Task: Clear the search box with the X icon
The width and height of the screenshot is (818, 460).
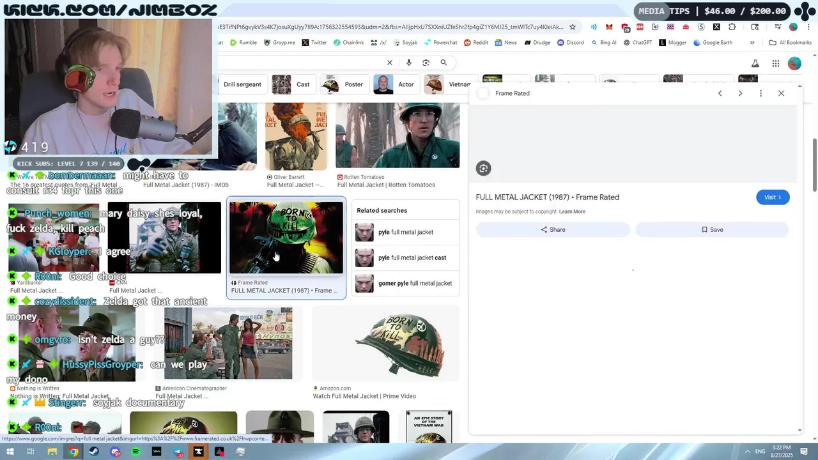Action: tap(390, 63)
